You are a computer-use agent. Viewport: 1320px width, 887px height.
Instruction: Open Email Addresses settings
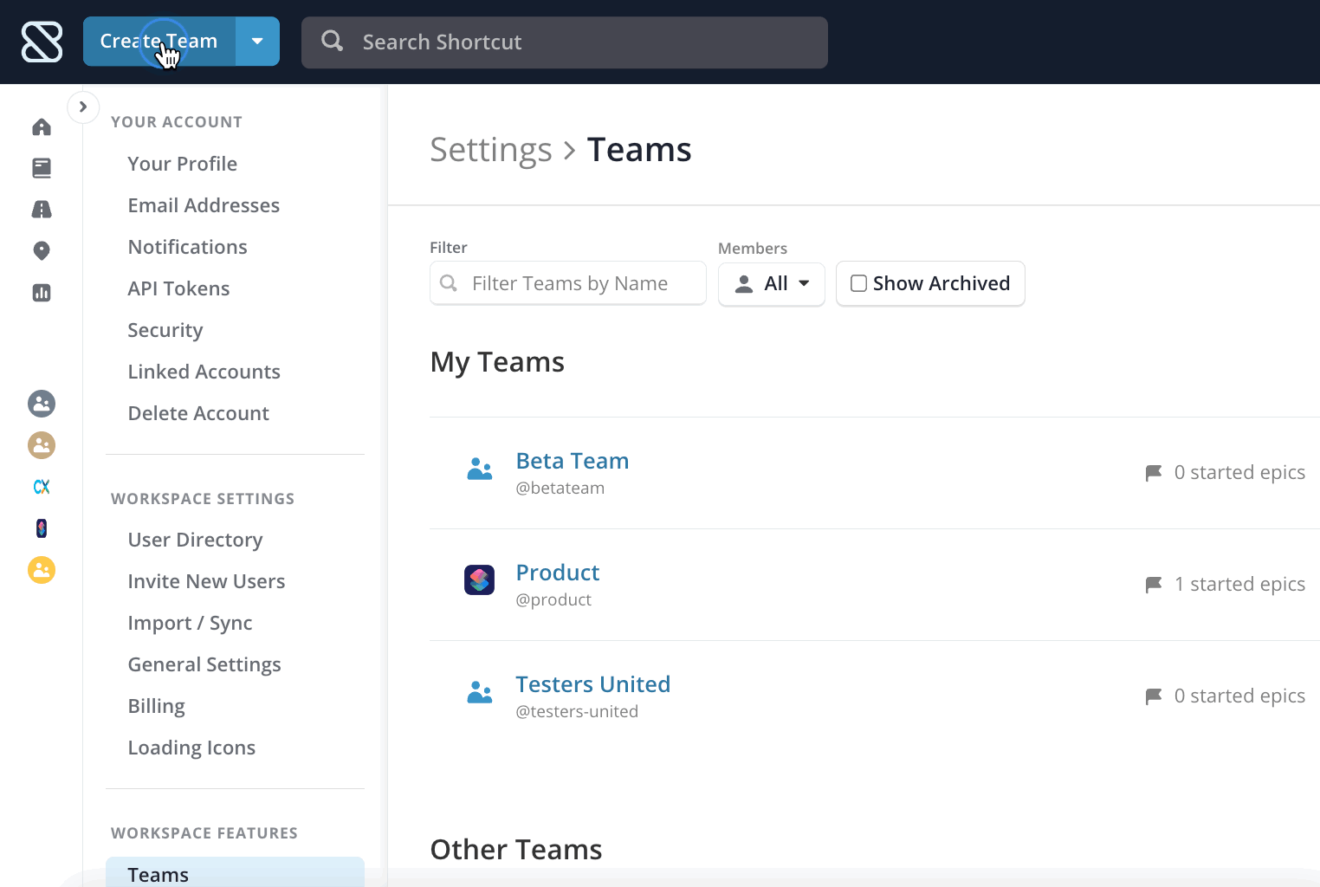click(204, 205)
